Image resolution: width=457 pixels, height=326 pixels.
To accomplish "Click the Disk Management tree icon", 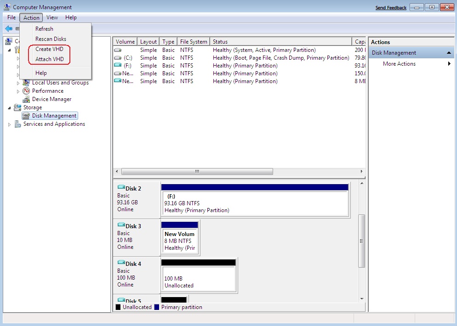I will [x=26, y=116].
